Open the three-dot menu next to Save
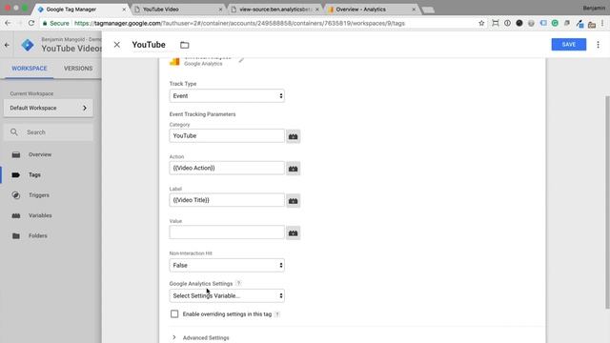The image size is (610, 343). click(x=598, y=45)
